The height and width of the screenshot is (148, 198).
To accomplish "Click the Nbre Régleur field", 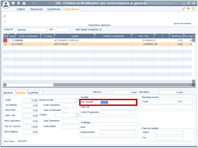I will [x=30, y=132].
